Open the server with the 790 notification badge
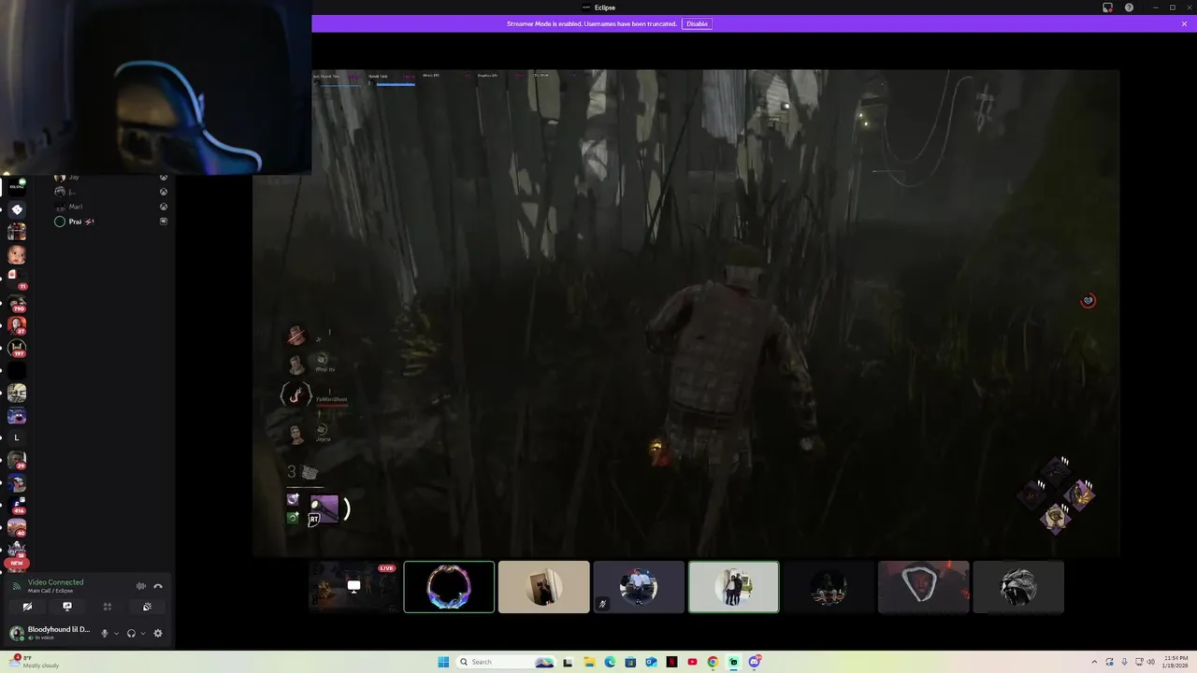1197x673 pixels. (x=17, y=303)
